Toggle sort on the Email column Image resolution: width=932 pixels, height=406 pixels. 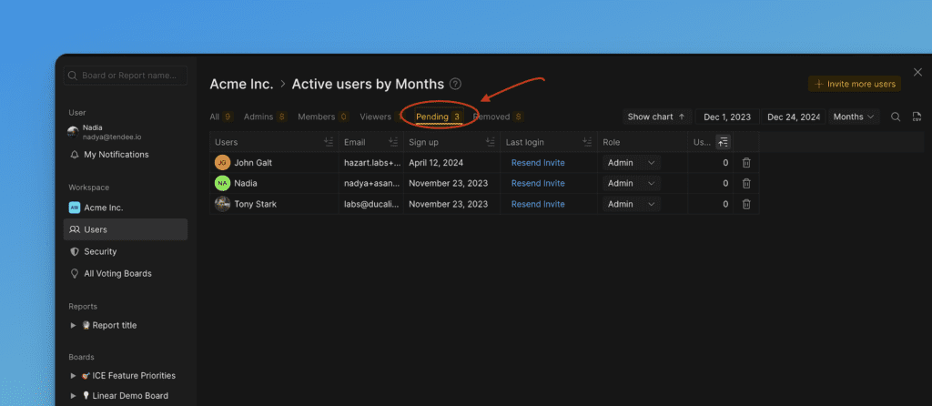tap(392, 142)
